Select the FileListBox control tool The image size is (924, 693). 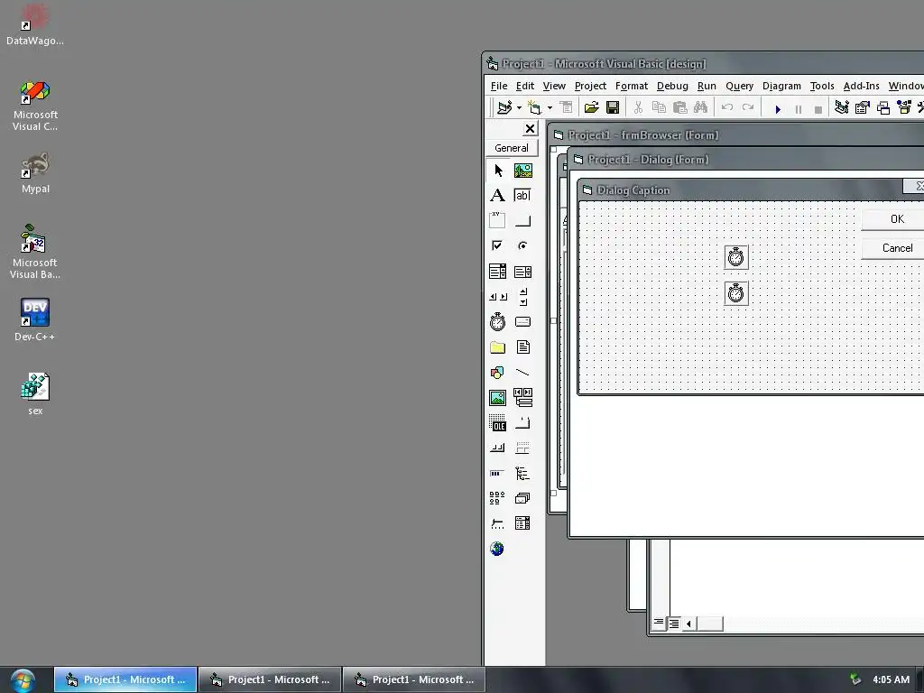tap(522, 347)
